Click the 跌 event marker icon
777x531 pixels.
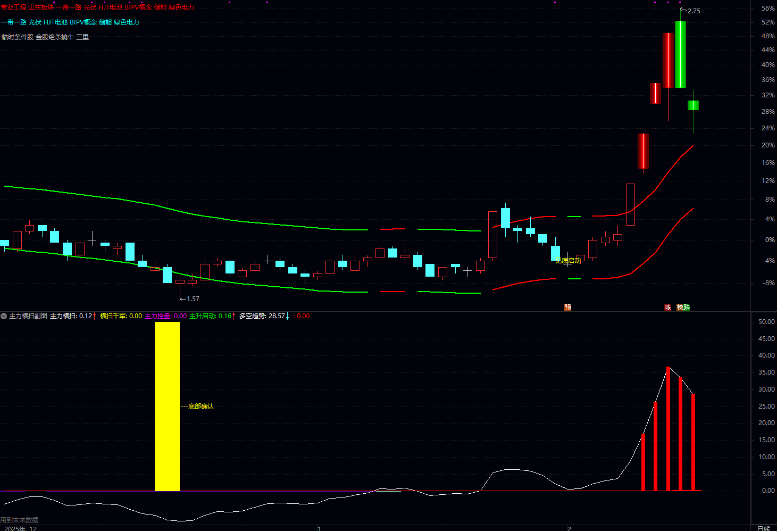(x=687, y=308)
